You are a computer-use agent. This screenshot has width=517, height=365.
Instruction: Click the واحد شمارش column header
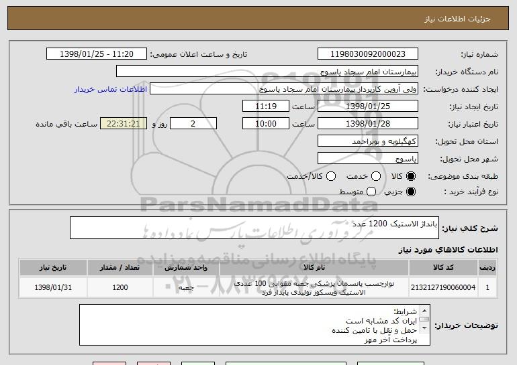186,268
